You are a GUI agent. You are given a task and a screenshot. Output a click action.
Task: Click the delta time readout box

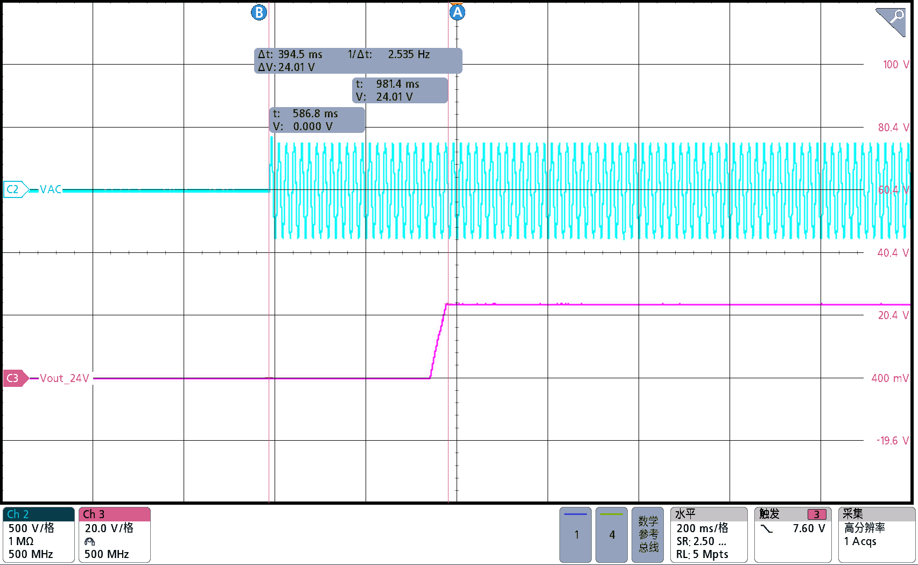pos(358,61)
